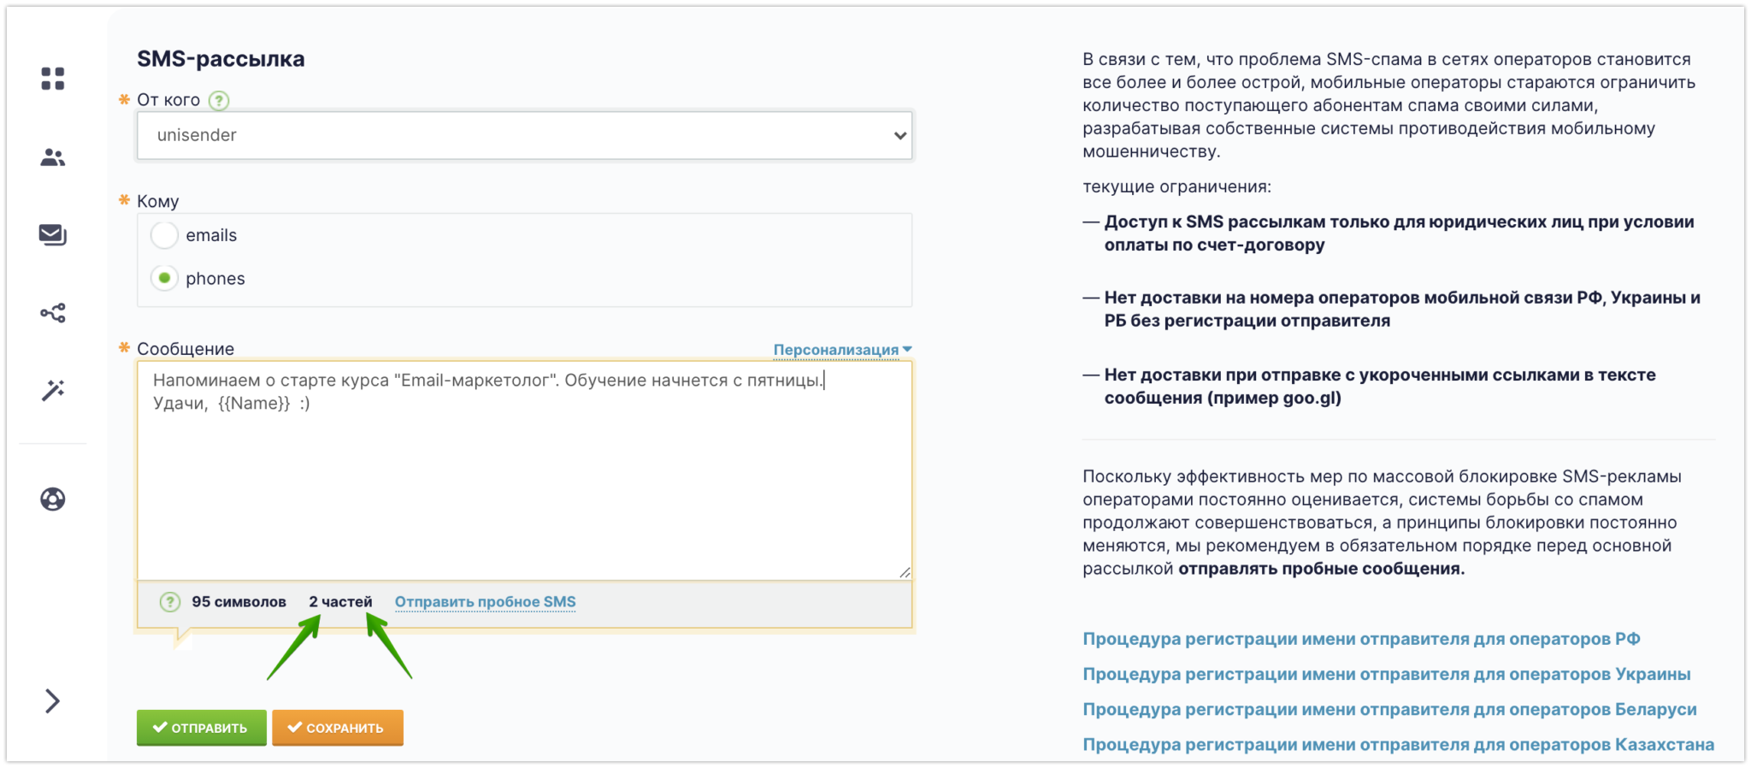Select the phones radio button

(164, 278)
